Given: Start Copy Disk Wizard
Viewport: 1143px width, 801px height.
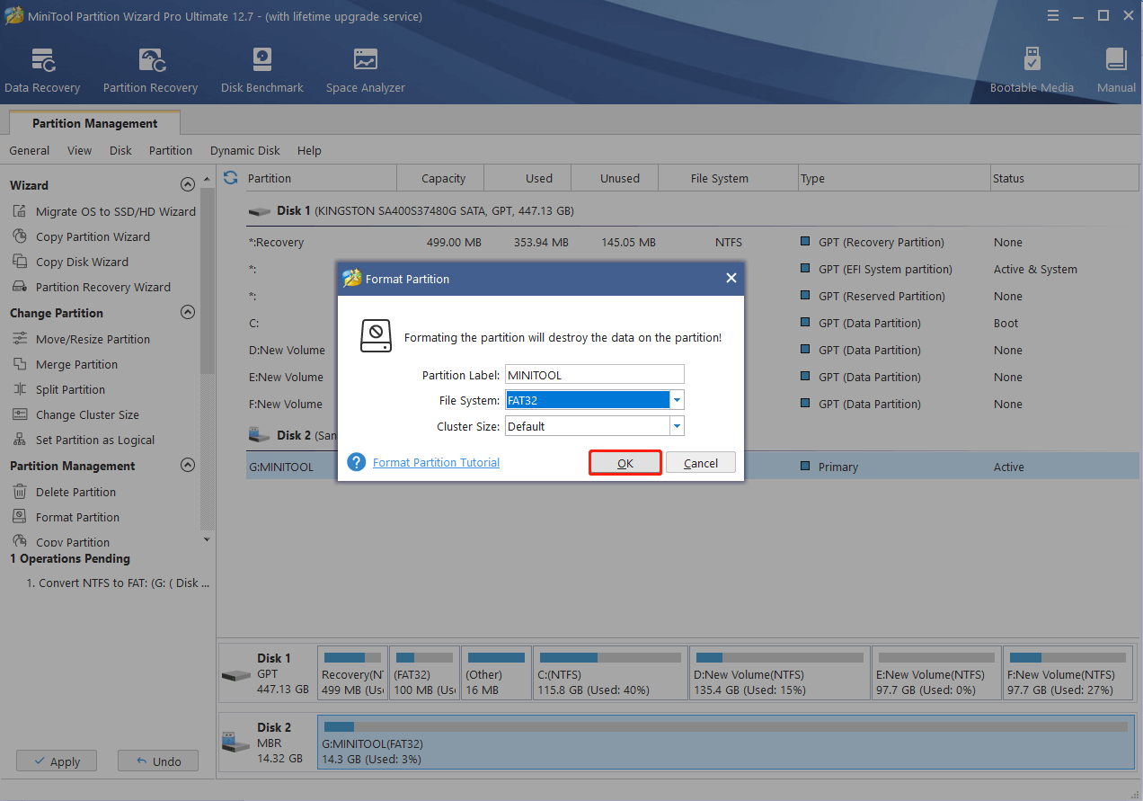Looking at the screenshot, I should [70, 262].
